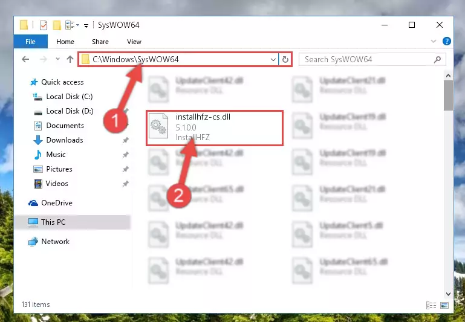Open the recent locations dropdown
The image size is (465, 322).
[57, 59]
